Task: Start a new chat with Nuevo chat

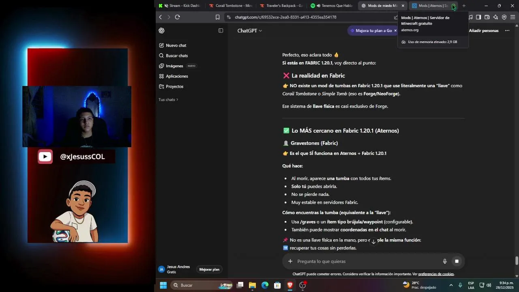Action: pos(173,45)
